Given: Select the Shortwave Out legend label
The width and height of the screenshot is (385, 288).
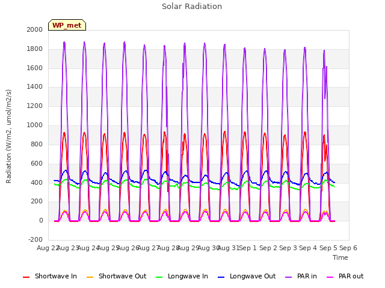Looking at the screenshot, I should [x=122, y=276].
